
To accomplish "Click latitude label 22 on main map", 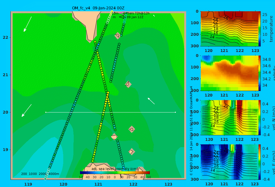I will [x=5, y=37].
